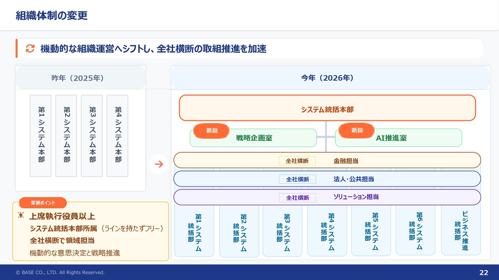
Task: Click the icon beside 上席執行役員以上
Action: (21, 215)
